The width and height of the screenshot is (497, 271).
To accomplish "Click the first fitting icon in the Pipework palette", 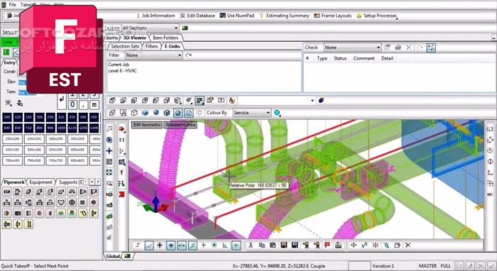I will click(6, 192).
